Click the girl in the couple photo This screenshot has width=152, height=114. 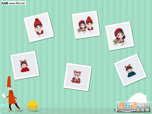click(82, 26)
